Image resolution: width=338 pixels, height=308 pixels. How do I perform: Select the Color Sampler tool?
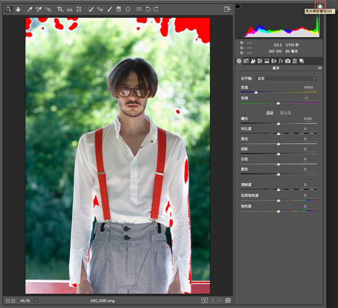tap(39, 10)
